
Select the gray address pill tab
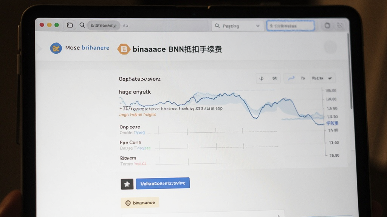tap(104, 25)
